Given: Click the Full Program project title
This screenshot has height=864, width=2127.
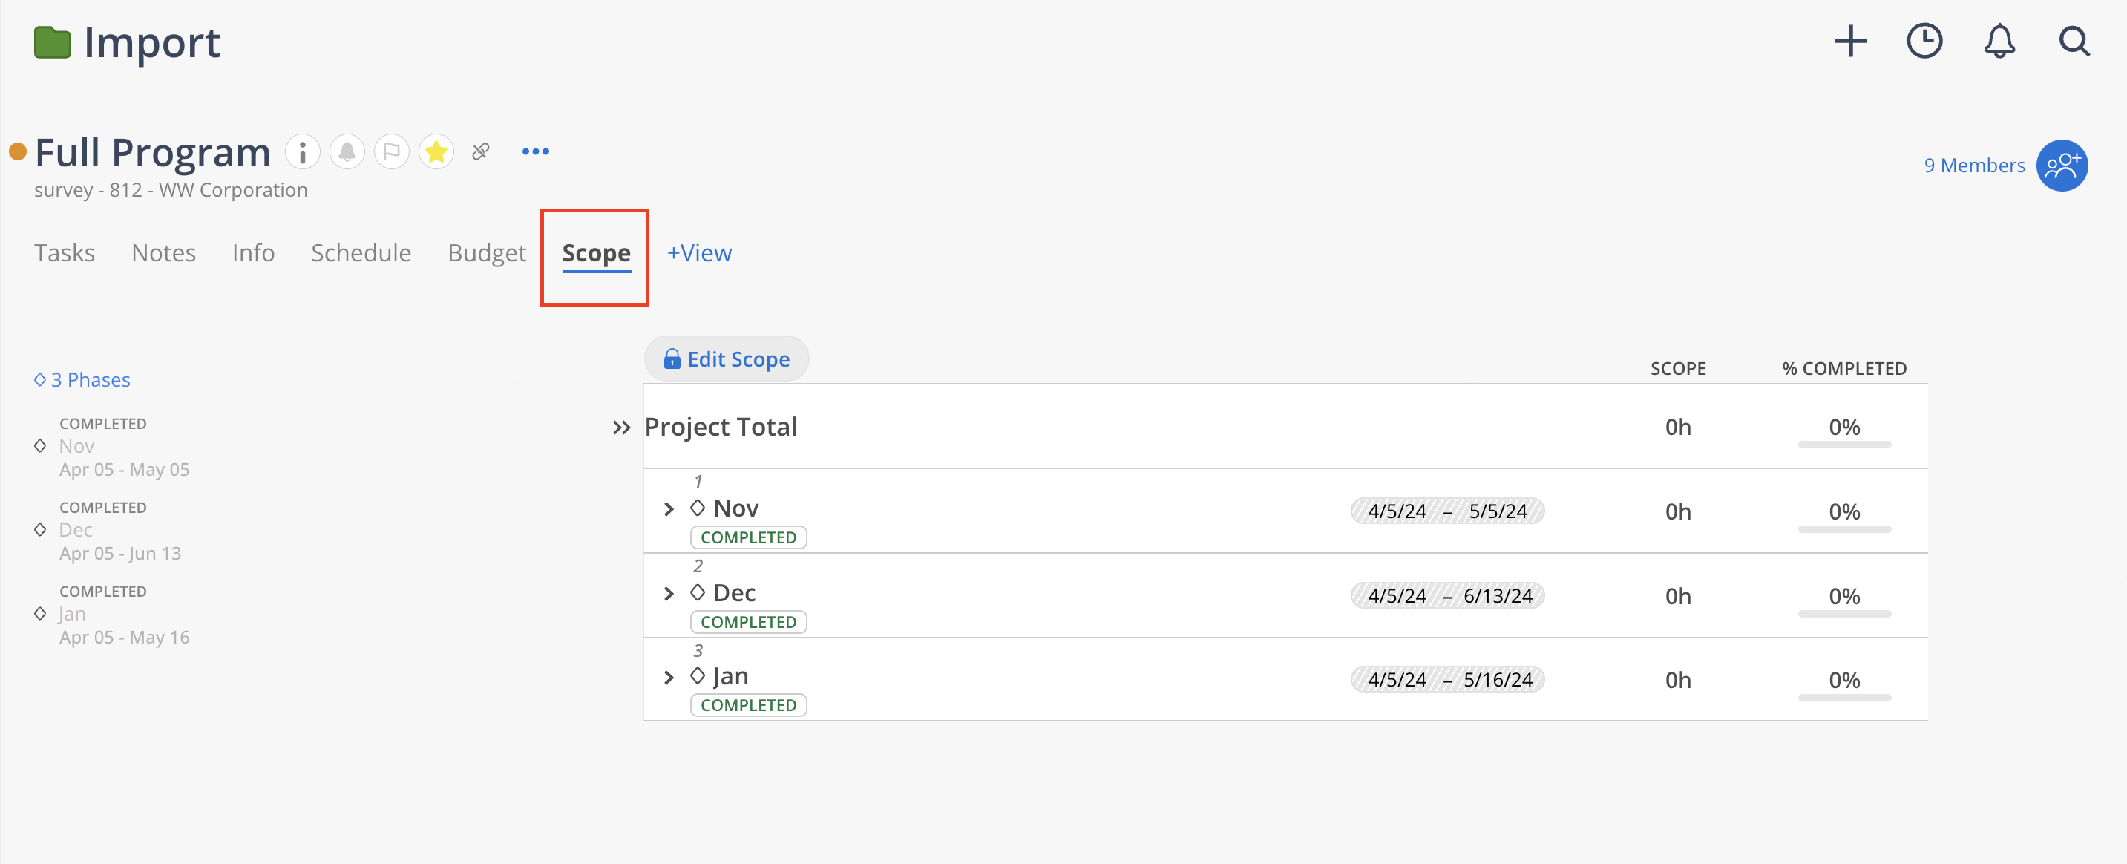Looking at the screenshot, I should (x=153, y=153).
